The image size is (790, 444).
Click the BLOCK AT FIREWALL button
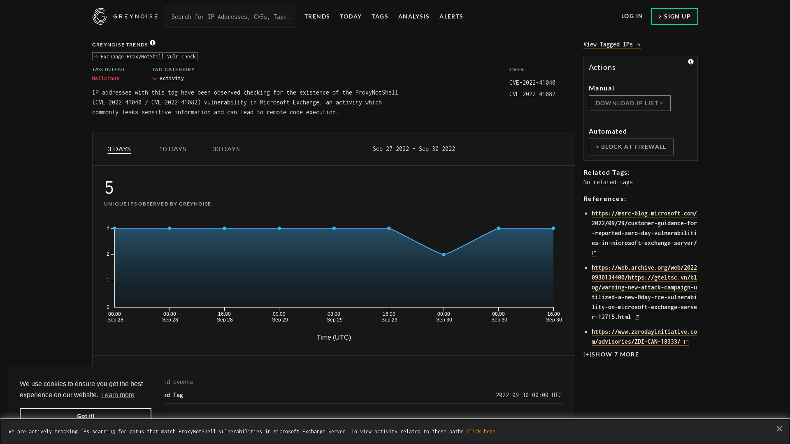(631, 147)
